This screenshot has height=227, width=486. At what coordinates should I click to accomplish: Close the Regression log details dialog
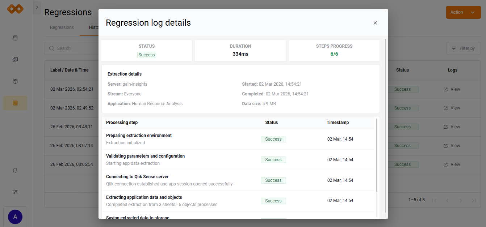pyautogui.click(x=375, y=23)
